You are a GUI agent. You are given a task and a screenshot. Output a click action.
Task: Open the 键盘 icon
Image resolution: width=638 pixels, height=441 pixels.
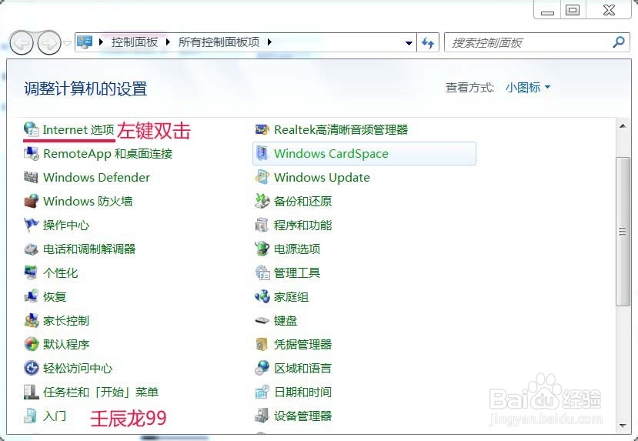pyautogui.click(x=262, y=321)
